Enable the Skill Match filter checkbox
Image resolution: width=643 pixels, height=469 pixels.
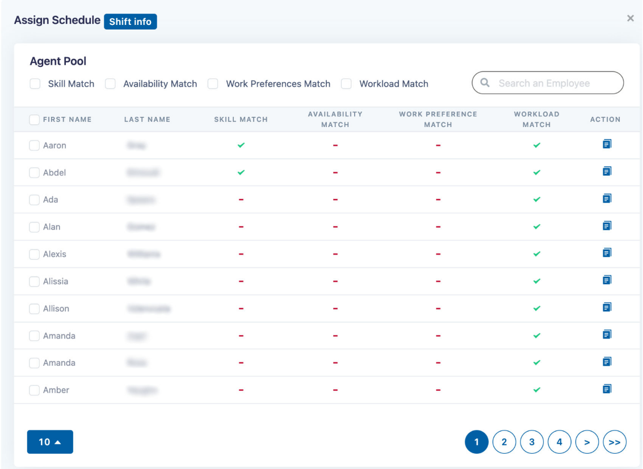[x=35, y=84]
